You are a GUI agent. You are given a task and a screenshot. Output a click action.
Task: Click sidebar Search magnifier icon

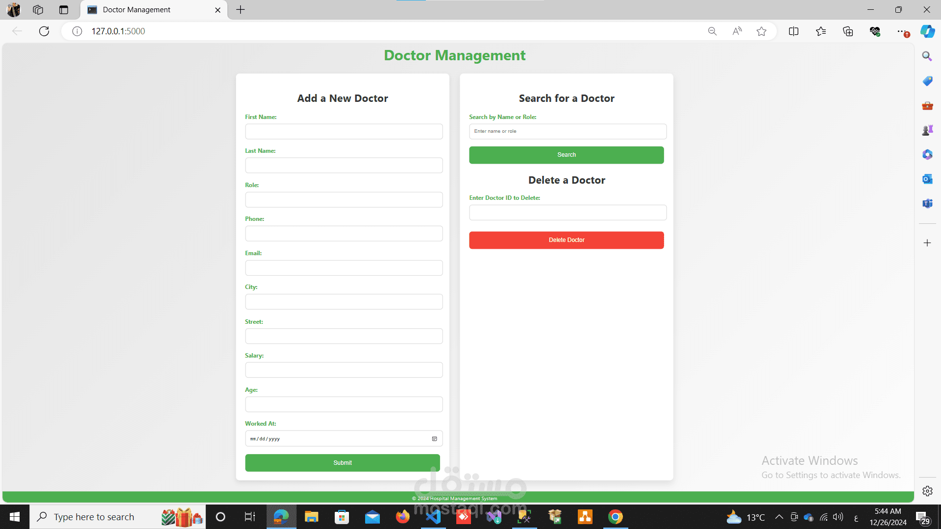click(x=927, y=56)
